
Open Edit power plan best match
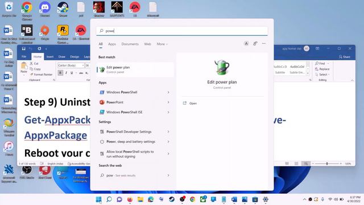(x=135, y=69)
